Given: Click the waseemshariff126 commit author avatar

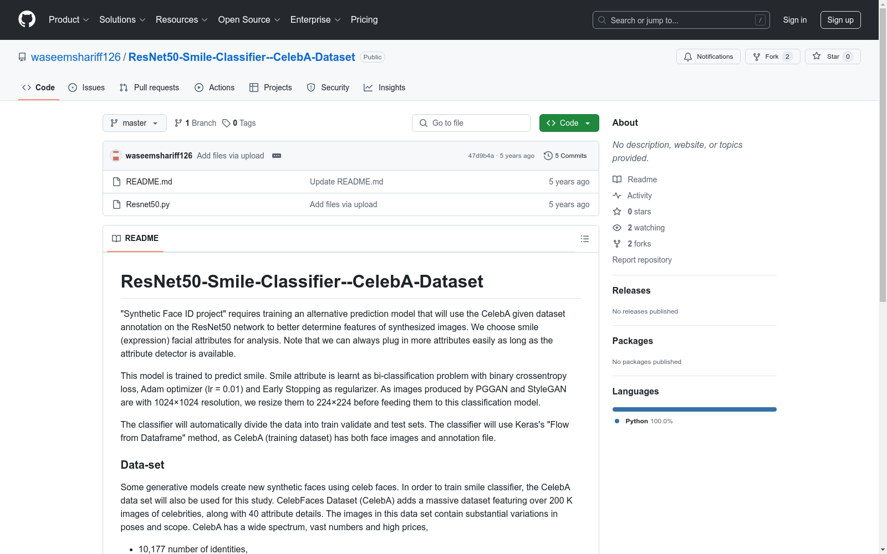Looking at the screenshot, I should pyautogui.click(x=116, y=156).
